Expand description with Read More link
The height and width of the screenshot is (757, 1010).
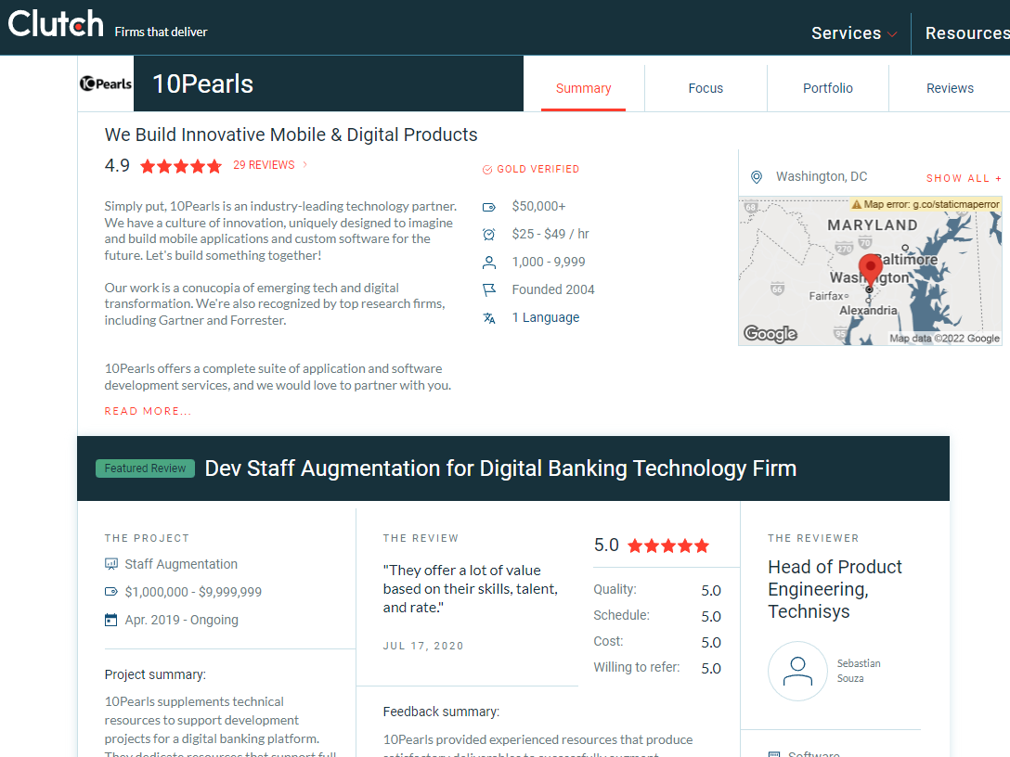[x=148, y=411]
